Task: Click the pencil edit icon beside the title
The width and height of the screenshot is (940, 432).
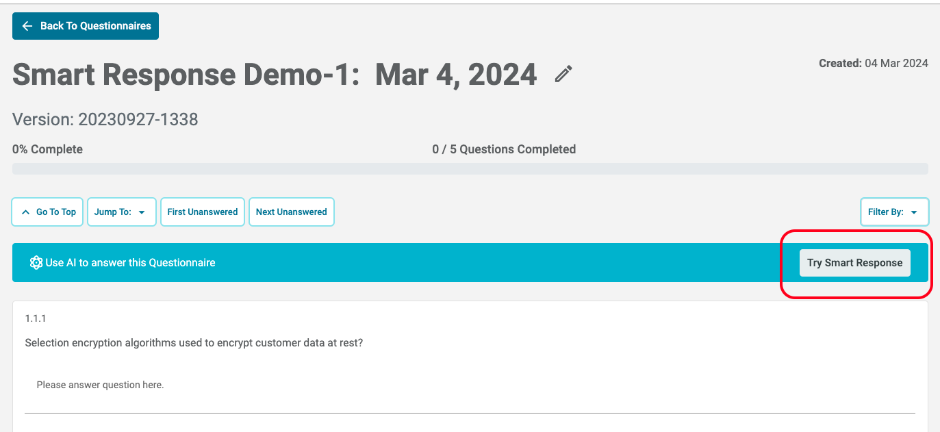Action: click(x=563, y=74)
